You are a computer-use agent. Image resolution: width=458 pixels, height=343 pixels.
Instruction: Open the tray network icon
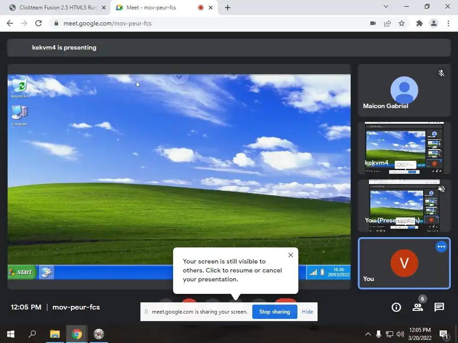click(x=390, y=334)
